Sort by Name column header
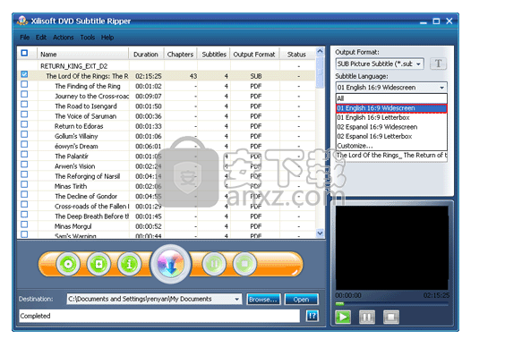Viewport: 505px width, 347px height. pyautogui.click(x=83, y=55)
